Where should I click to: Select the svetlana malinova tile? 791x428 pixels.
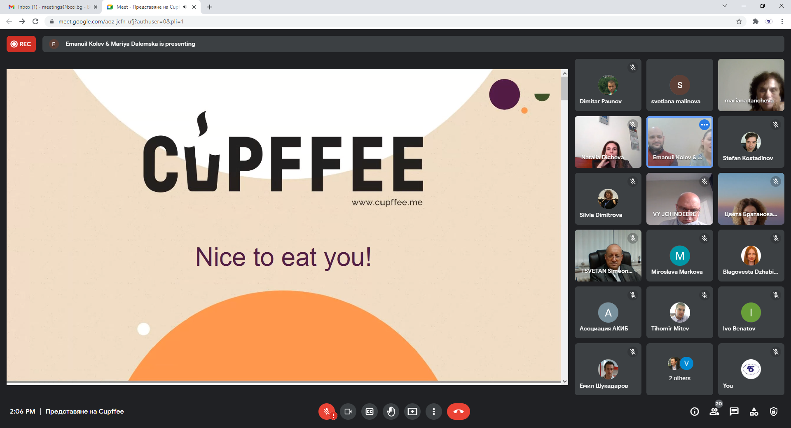tap(680, 85)
